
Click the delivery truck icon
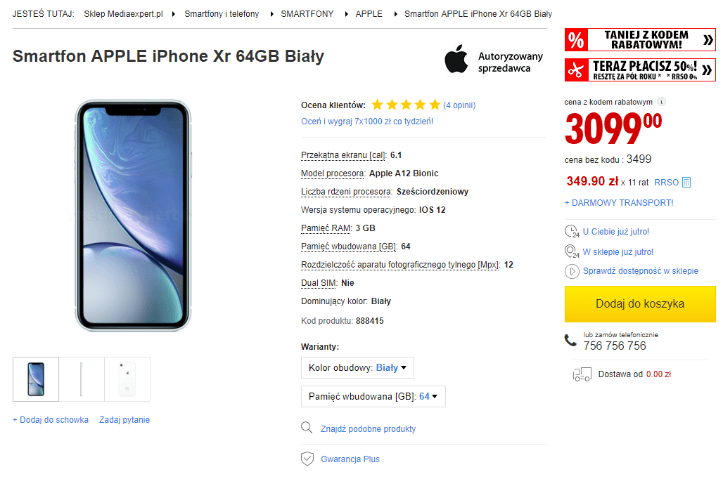(582, 374)
